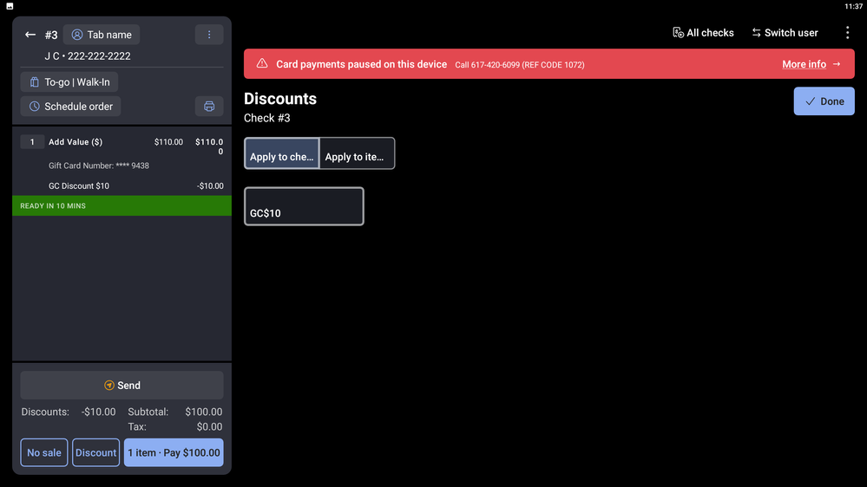Confirm discounts with Done button
This screenshot has width=867, height=487.
click(x=824, y=101)
